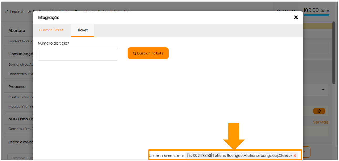Screen dimensions: 339x161
Task: Click the Usuário Associado user tag
Action: pyautogui.click(x=239, y=156)
